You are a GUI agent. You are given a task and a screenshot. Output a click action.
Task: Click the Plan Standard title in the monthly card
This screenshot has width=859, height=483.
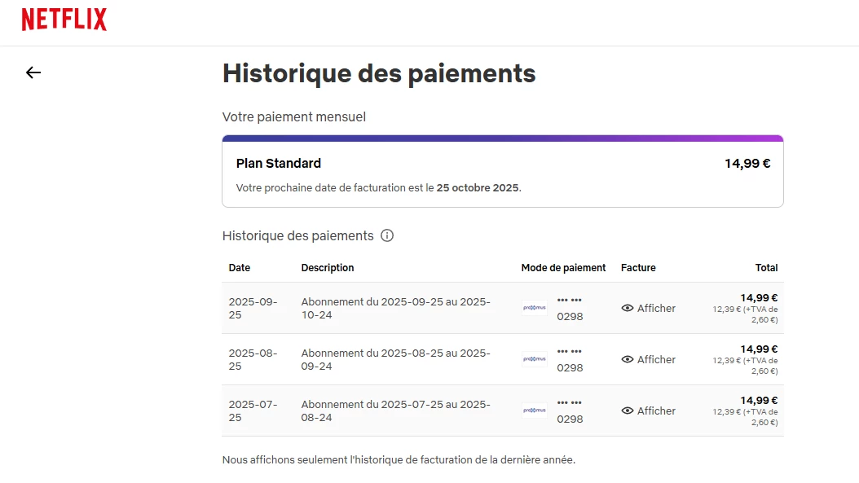[x=279, y=163]
